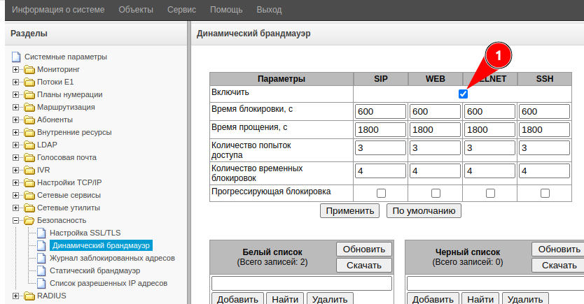The width and height of the screenshot is (584, 304).
Task: Click the Абоненты folder icon
Action: 29,120
